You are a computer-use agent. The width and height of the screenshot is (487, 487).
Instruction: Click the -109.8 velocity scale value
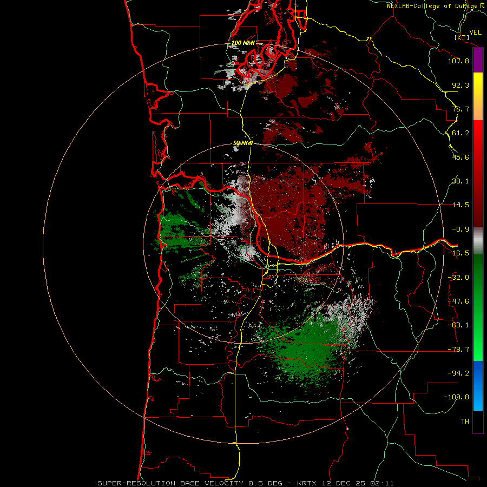(456, 397)
